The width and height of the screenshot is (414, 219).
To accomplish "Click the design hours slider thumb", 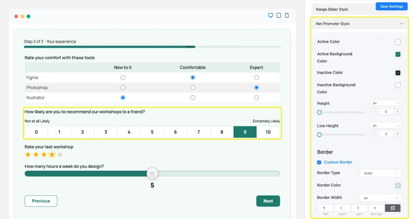I will tap(152, 173).
